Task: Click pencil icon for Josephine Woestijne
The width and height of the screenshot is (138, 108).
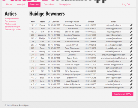Action: tap(131, 35)
